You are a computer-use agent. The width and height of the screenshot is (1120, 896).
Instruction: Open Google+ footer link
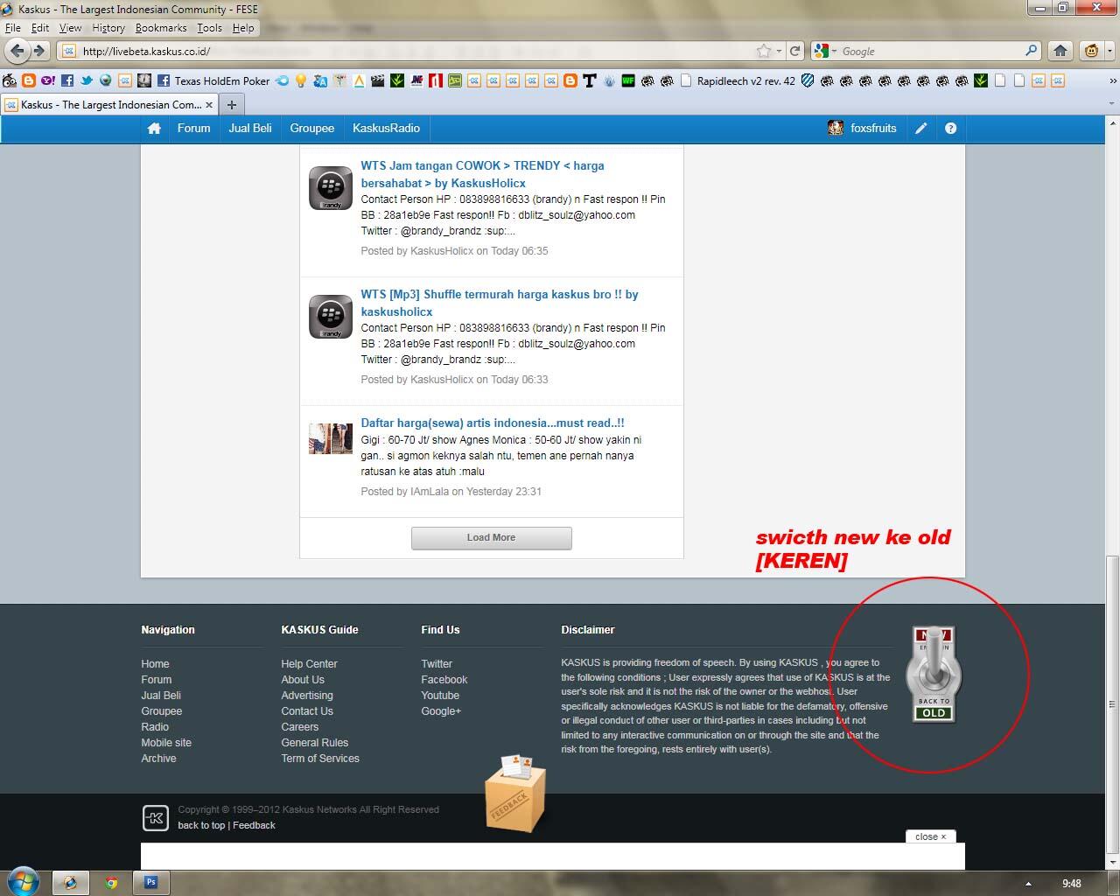[x=441, y=711]
